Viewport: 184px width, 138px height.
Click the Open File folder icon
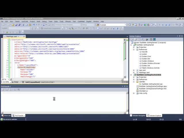(x=13, y=25)
